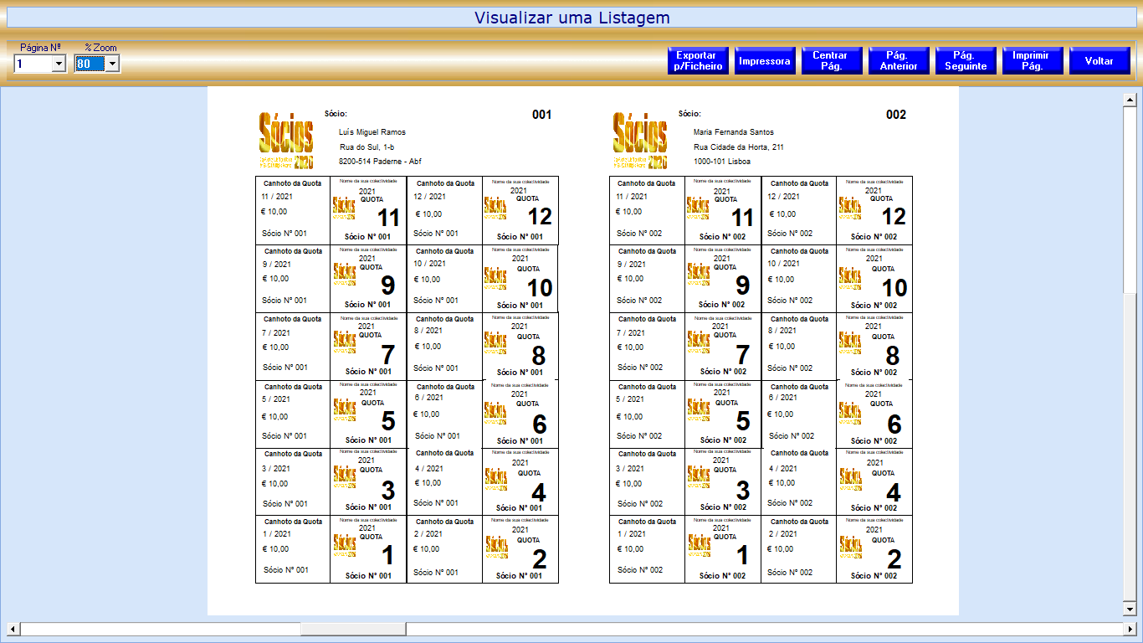Viewport: 1143px width, 643px height.
Task: Advance using the Pág. Seguinte button
Action: 966,61
